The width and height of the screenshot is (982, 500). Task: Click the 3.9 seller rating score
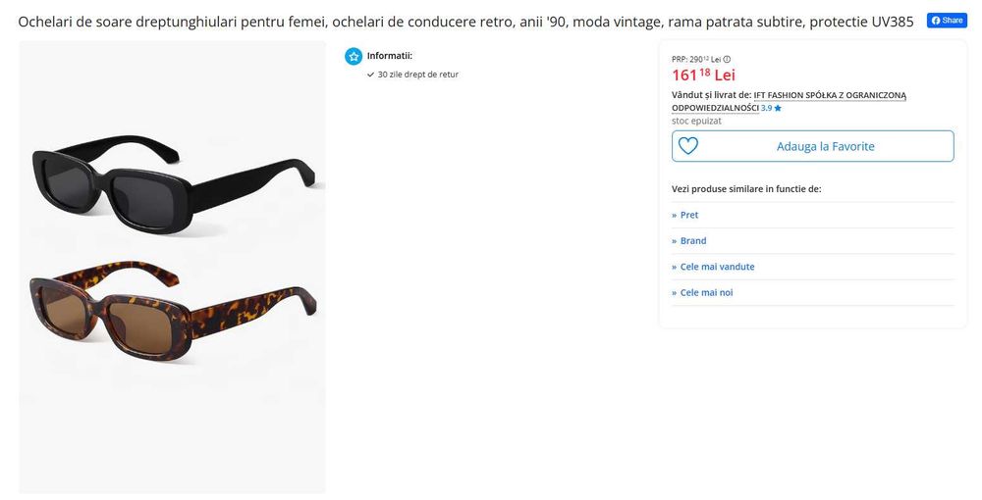pos(766,108)
